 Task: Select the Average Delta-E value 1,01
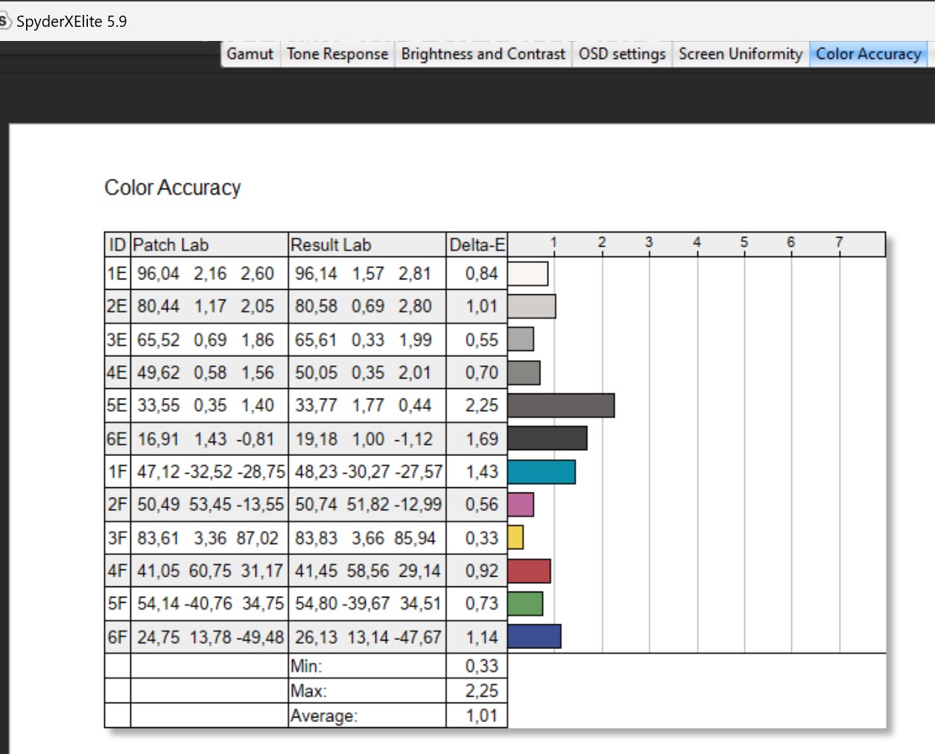click(481, 715)
